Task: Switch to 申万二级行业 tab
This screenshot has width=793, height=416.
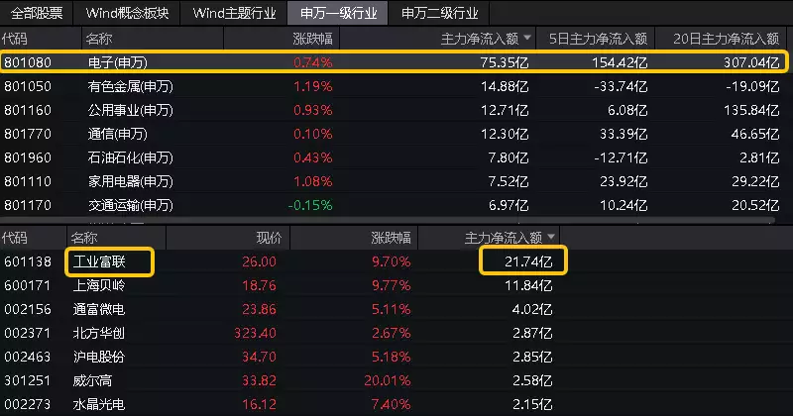Action: pos(439,13)
